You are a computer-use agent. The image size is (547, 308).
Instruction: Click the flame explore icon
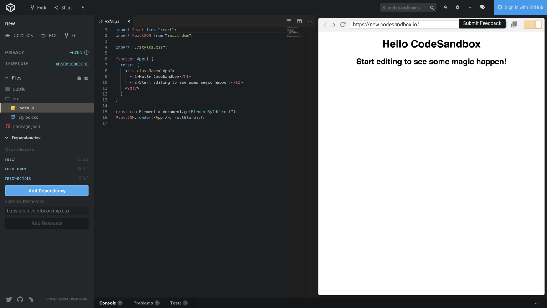pyautogui.click(x=445, y=7)
